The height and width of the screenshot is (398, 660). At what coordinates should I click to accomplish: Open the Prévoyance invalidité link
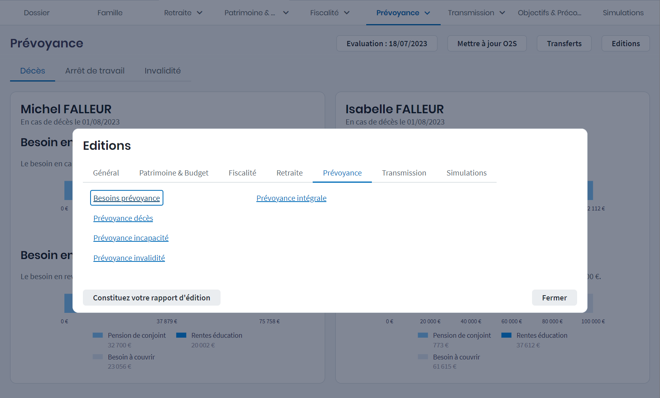coord(129,258)
